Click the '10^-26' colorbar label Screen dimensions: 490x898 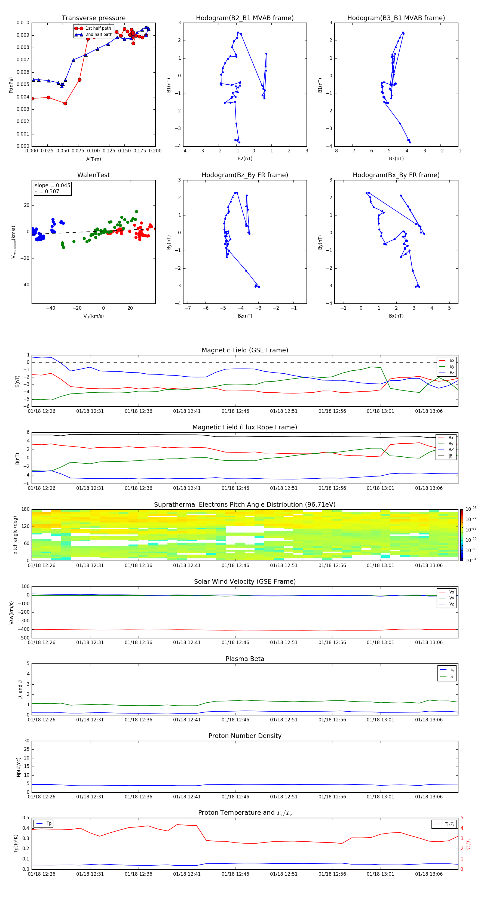pyautogui.click(x=471, y=509)
